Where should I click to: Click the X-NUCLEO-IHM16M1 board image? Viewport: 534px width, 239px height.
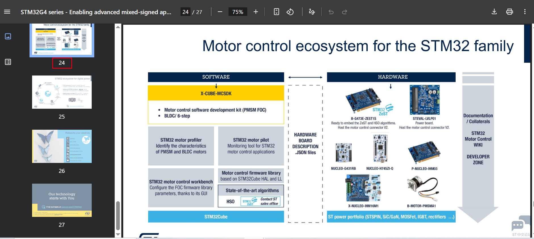pyautogui.click(x=363, y=188)
